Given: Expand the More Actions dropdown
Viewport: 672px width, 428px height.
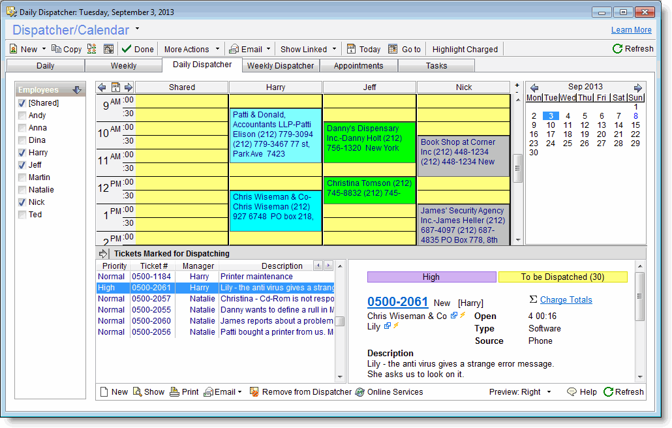Looking at the screenshot, I should click(x=191, y=49).
